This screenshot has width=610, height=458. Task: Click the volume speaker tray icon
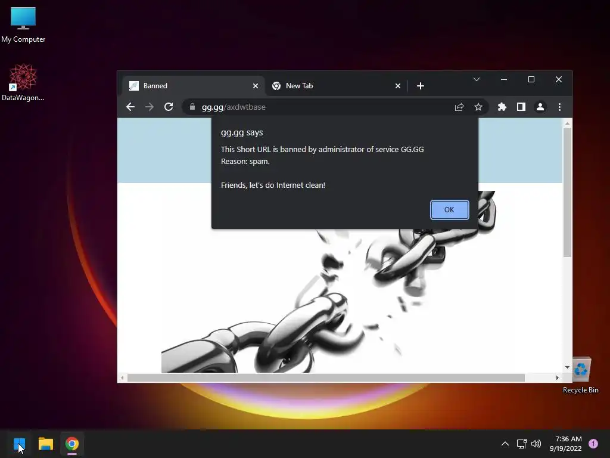[x=536, y=444]
